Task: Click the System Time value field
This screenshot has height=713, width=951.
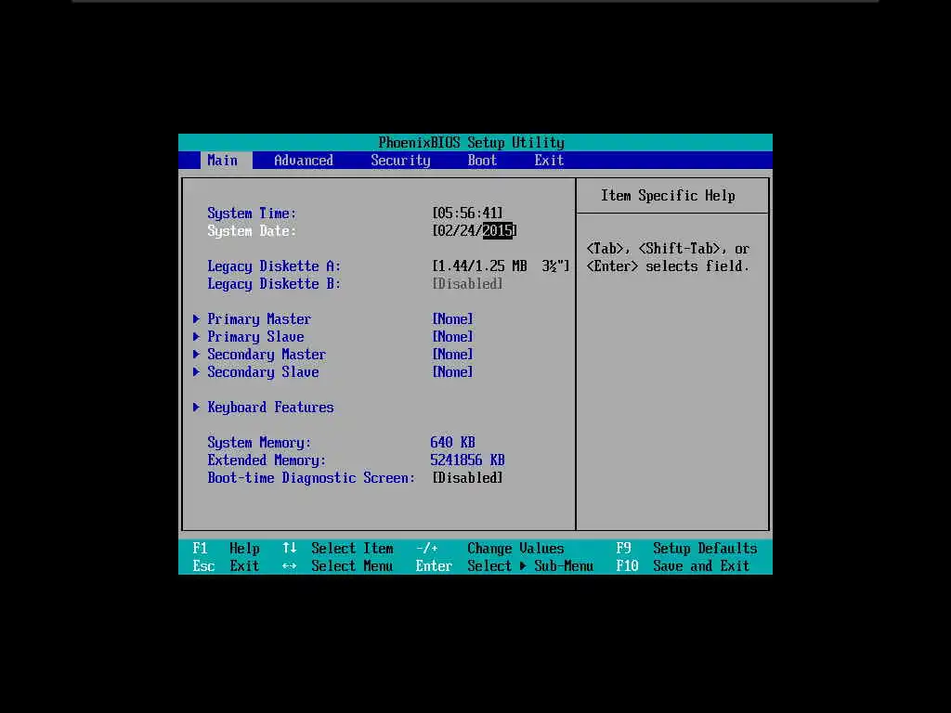Action: click(467, 213)
